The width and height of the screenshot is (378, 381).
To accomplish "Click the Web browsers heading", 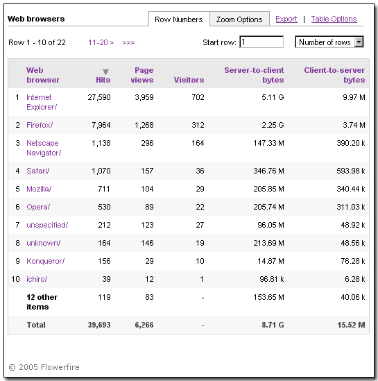I will click(36, 19).
